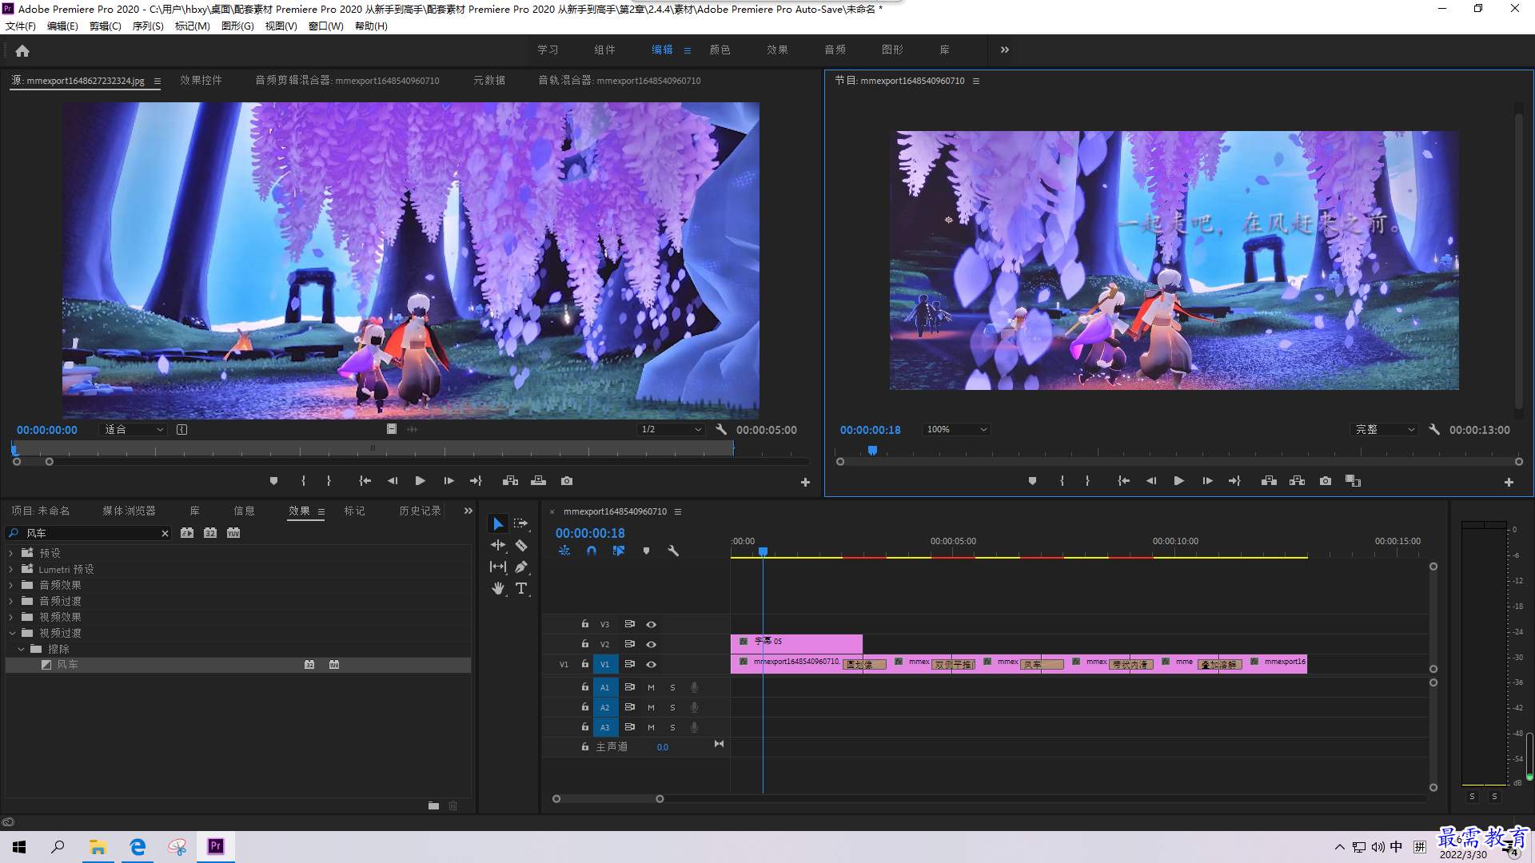1535x863 pixels.
Task: Select the Selection tool arrow
Action: click(x=498, y=523)
